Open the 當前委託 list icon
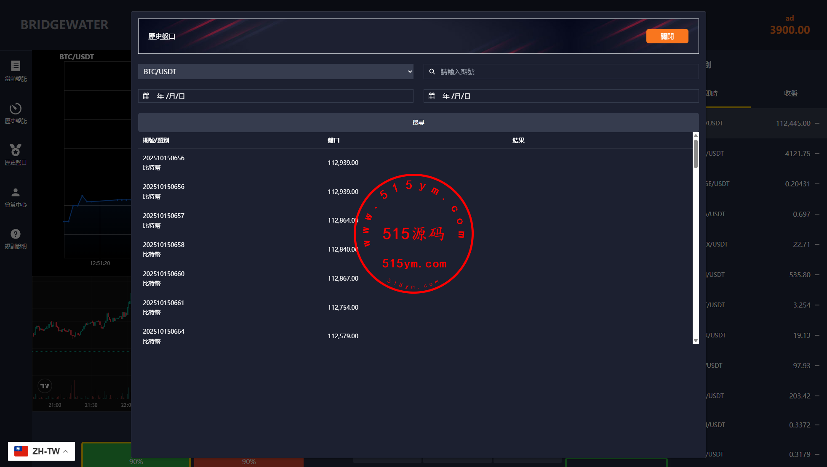 [16, 66]
